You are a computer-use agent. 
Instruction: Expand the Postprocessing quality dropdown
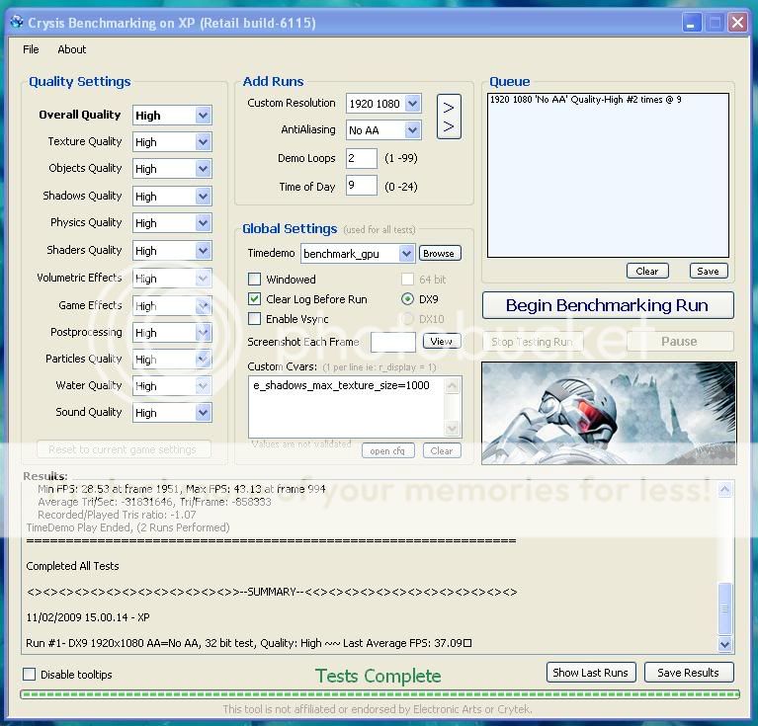click(204, 332)
